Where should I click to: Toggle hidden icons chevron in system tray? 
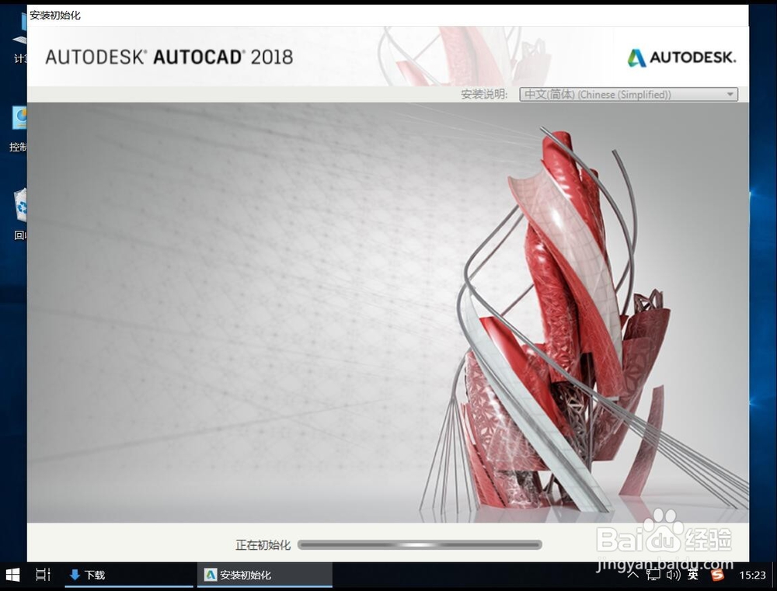633,575
